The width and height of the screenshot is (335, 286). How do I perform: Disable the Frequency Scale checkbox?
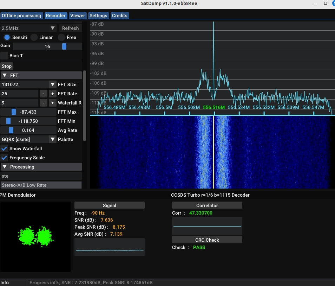click(x=4, y=158)
